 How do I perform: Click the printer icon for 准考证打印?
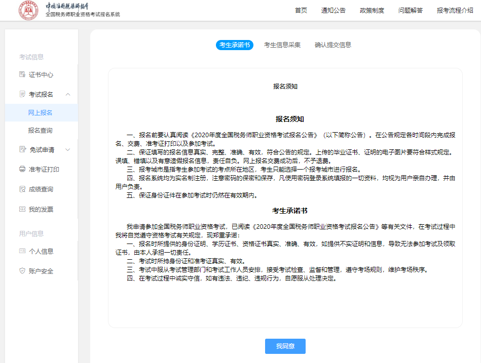click(x=22, y=170)
